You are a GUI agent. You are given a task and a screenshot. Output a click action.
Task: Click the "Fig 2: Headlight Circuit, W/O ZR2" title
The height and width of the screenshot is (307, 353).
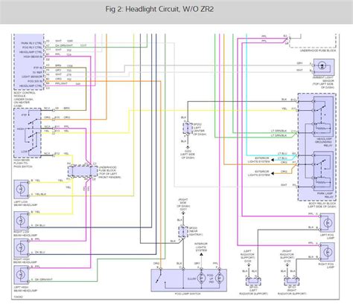159,10
